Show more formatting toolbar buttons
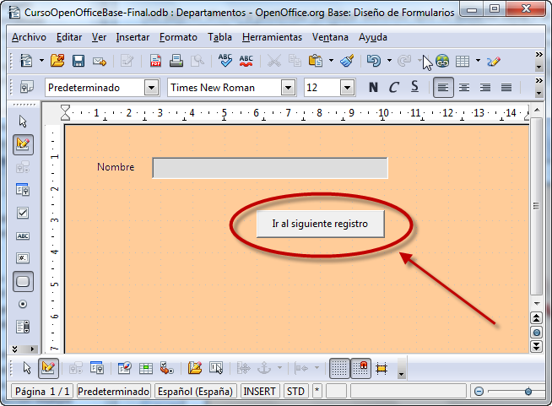This screenshot has height=406, width=552. [x=538, y=81]
